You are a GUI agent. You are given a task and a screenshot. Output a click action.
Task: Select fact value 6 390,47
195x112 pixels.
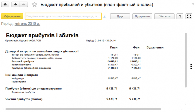click(136, 65)
